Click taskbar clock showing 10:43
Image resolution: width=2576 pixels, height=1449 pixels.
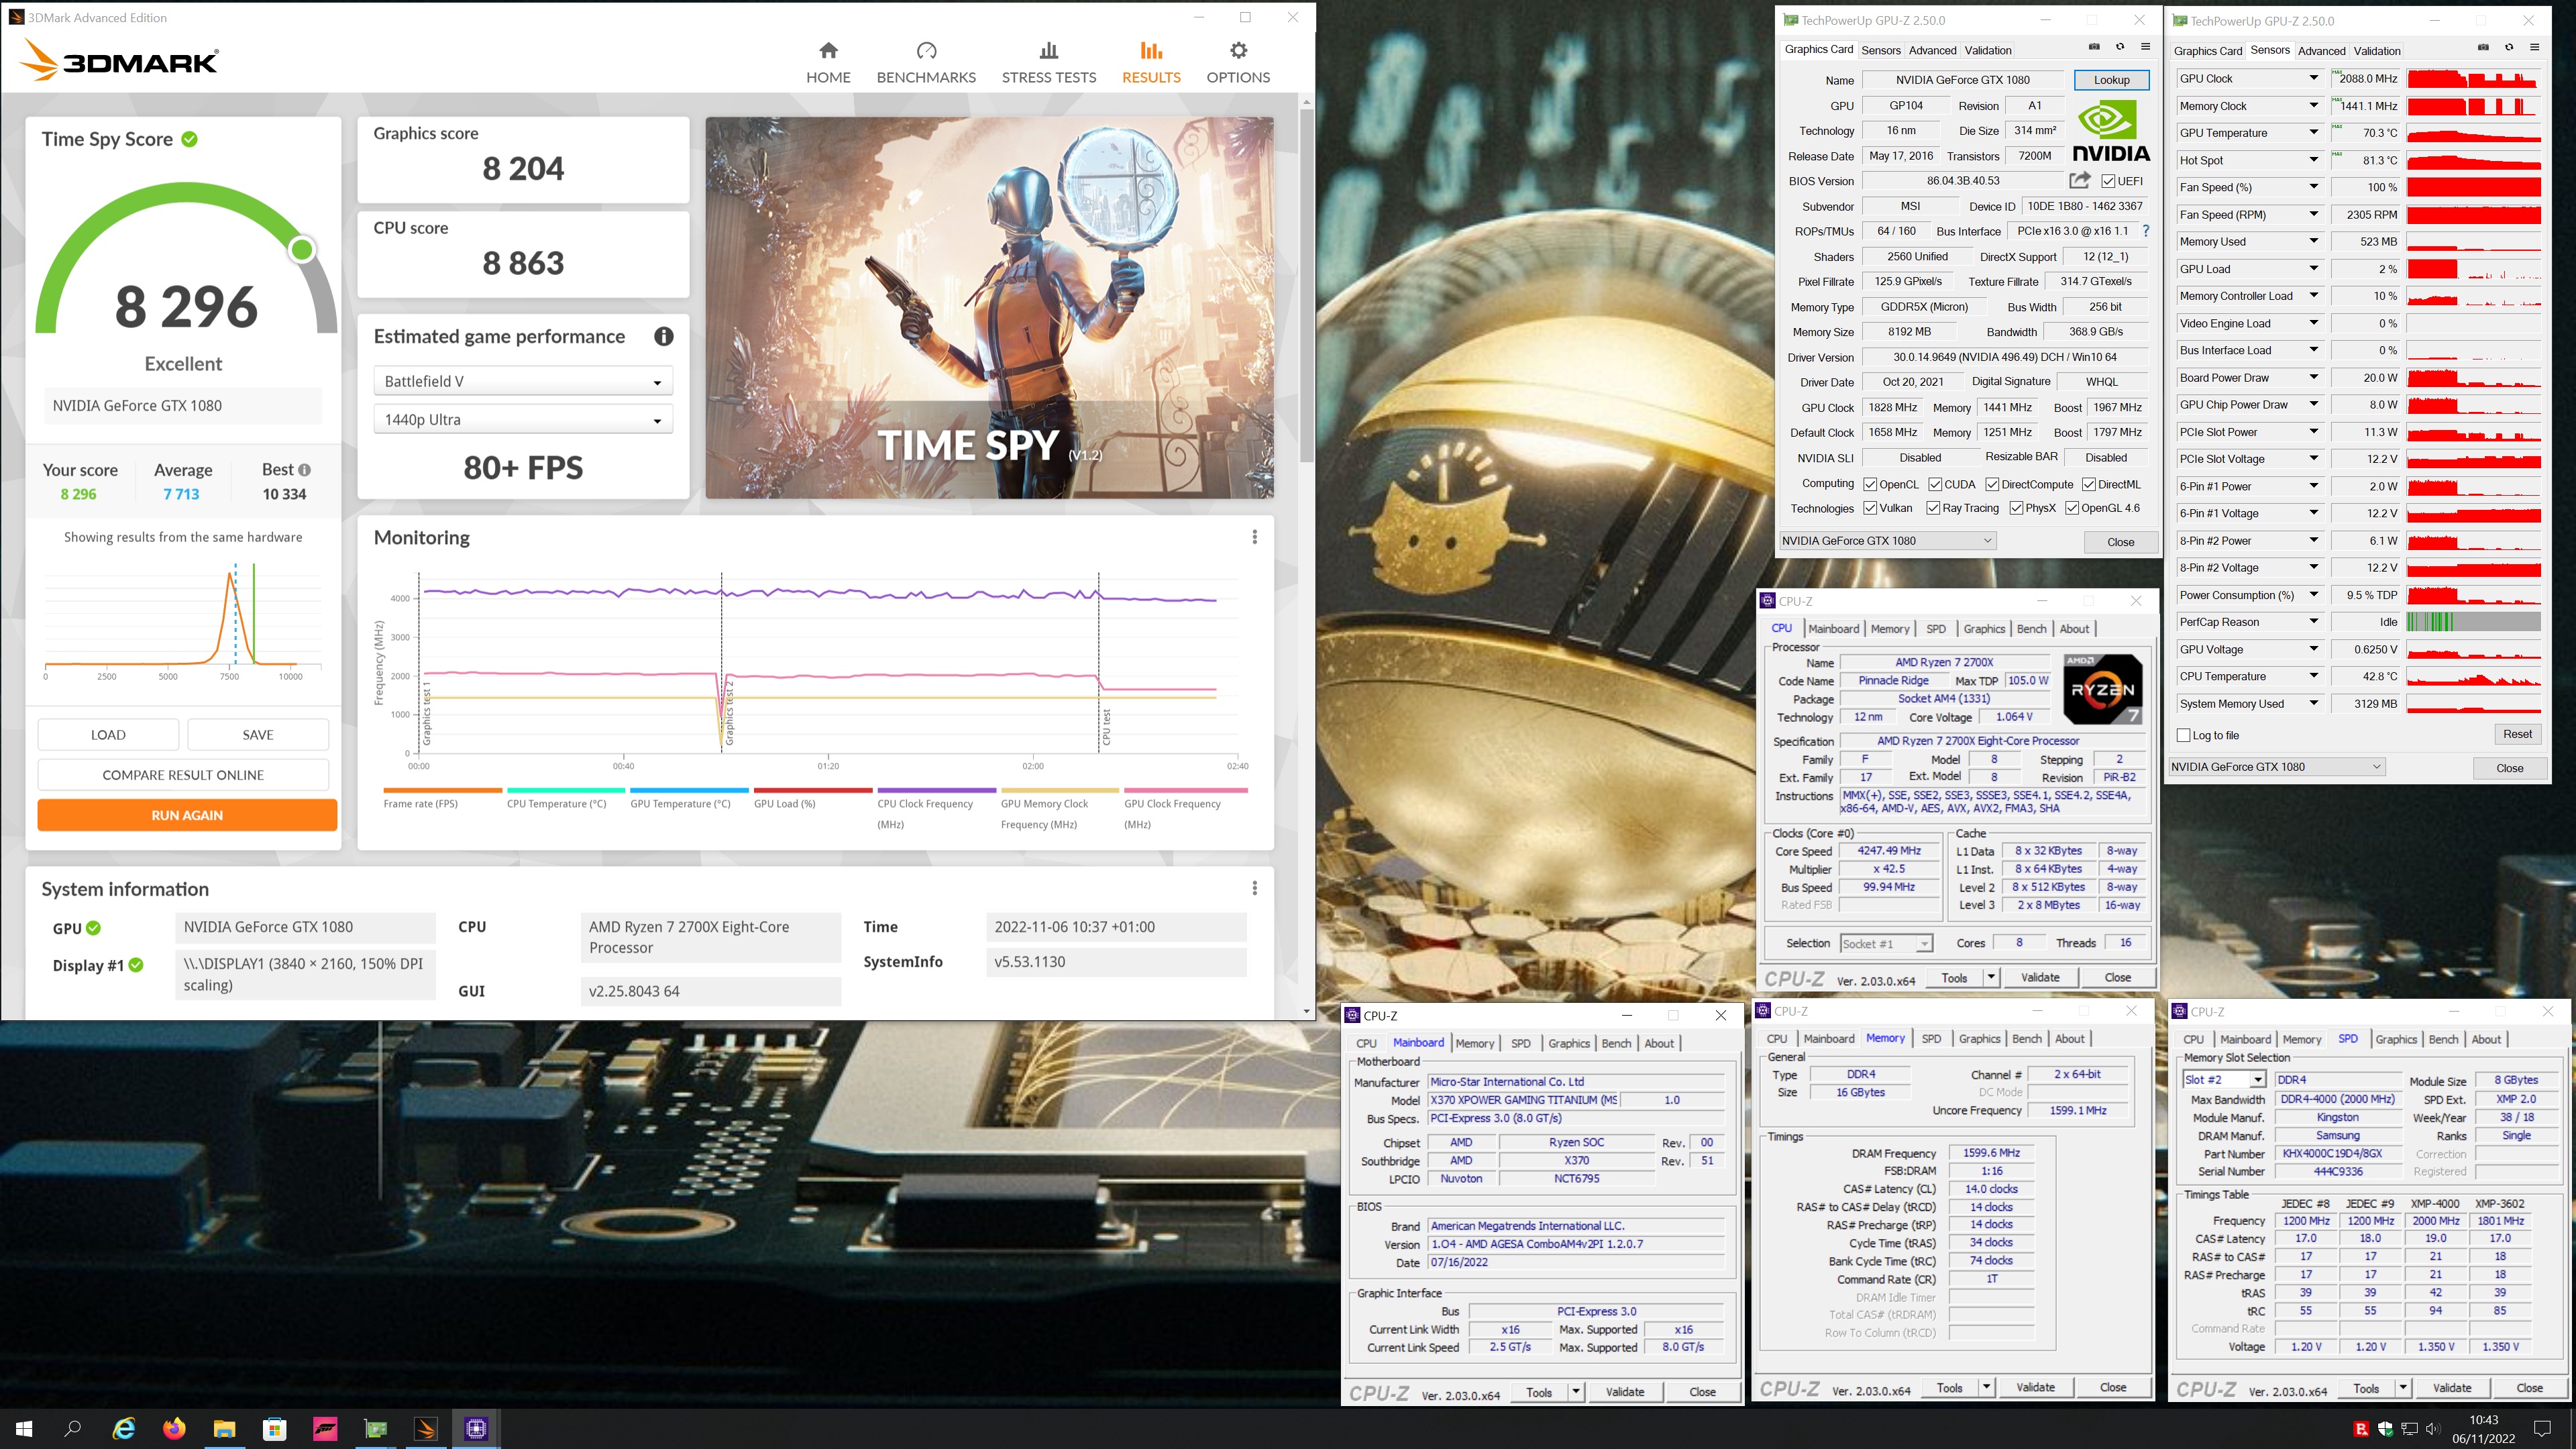coord(2483,1428)
